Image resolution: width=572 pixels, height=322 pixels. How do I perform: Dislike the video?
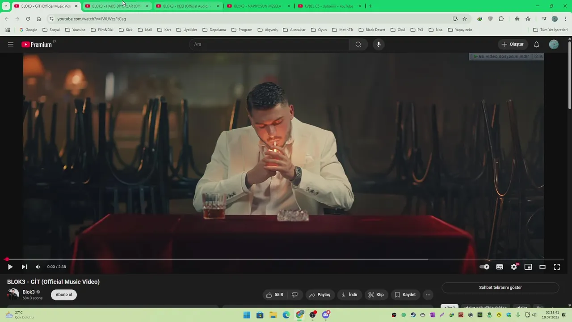pos(294,295)
